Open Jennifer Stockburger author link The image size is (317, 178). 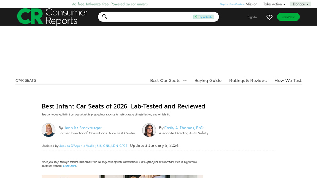coord(83,128)
